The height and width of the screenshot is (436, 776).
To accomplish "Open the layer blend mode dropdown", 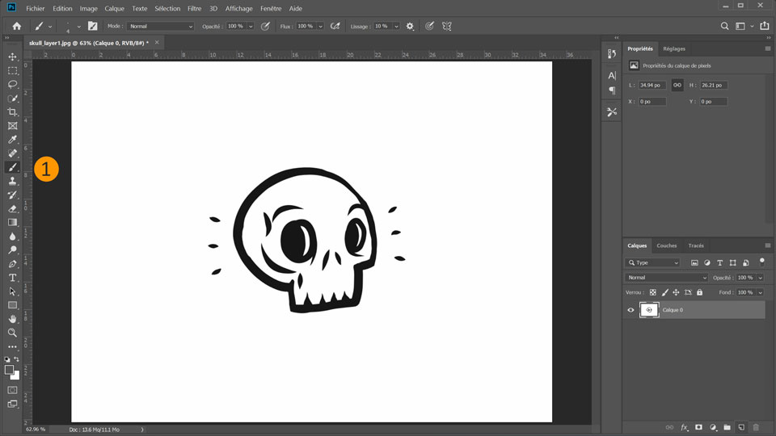I will tap(667, 278).
